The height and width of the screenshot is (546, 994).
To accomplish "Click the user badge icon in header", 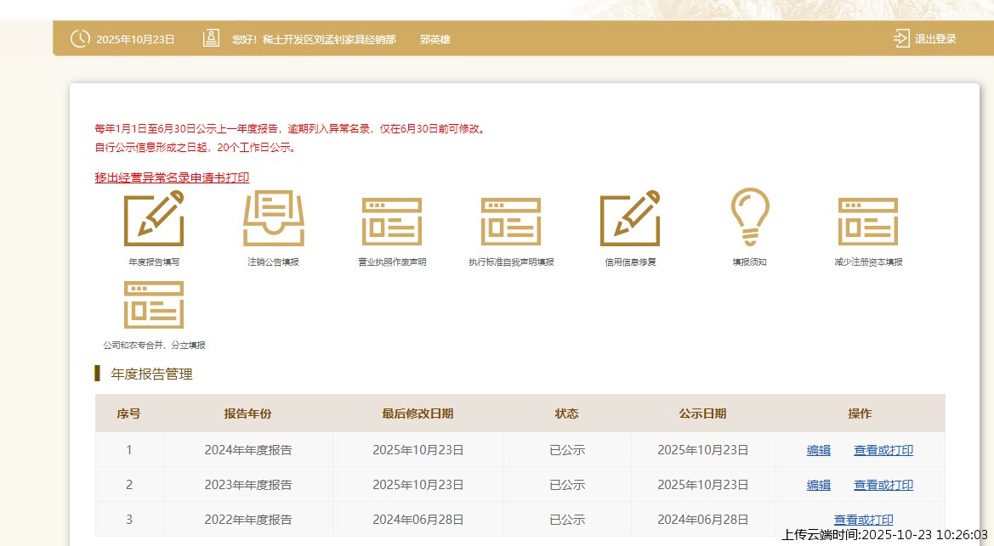I will 211,39.
